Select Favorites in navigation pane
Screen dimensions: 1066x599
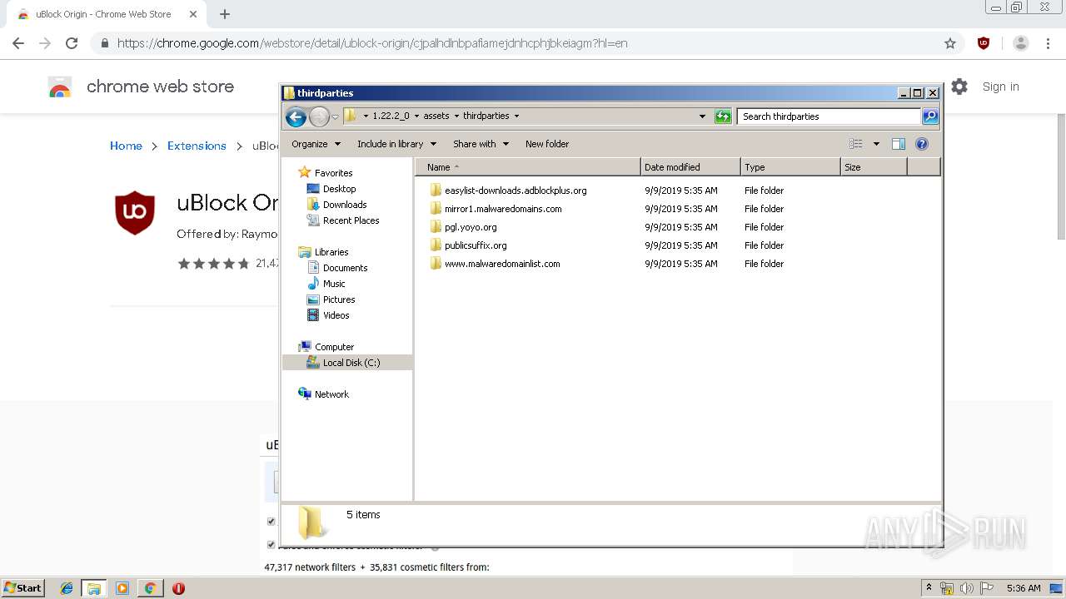click(333, 173)
